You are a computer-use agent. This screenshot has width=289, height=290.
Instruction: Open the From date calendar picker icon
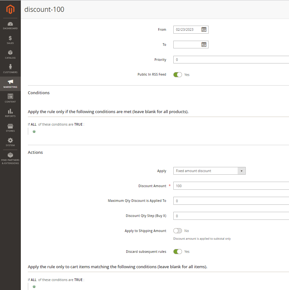204,29
